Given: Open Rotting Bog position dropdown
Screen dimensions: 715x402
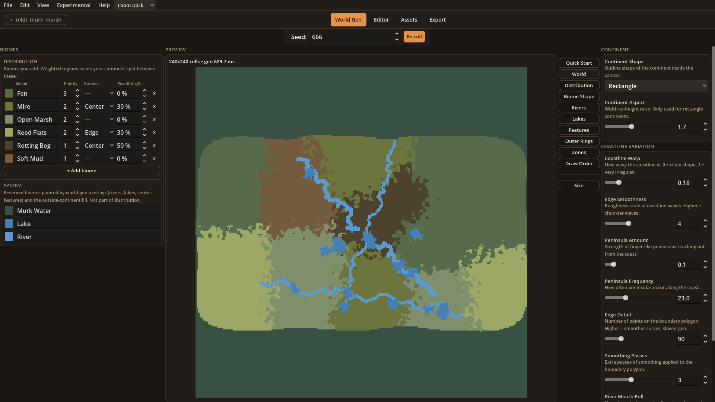Looking at the screenshot, I should (99, 146).
